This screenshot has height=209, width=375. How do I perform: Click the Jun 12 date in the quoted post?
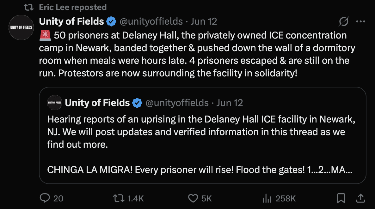(230, 103)
